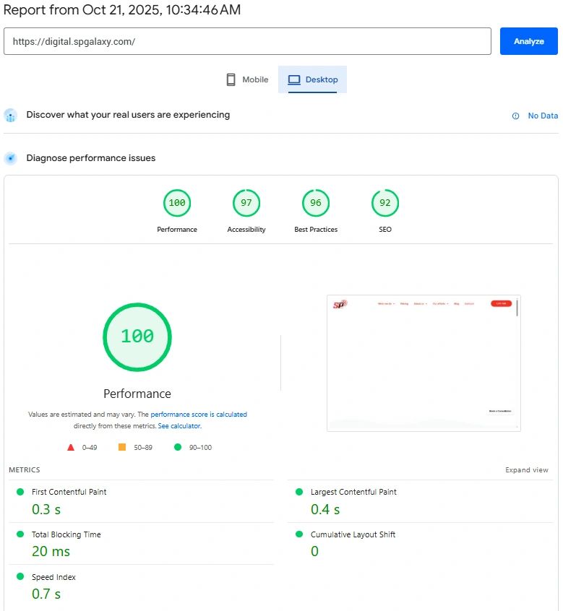
Task: Jump to Best Practices score gauge
Action: point(316,203)
